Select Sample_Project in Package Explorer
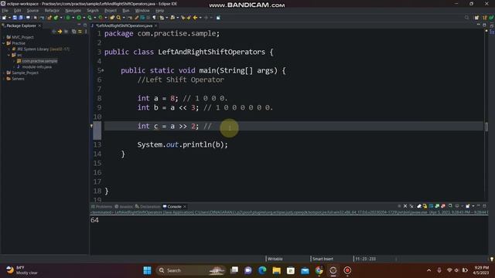 coord(25,73)
